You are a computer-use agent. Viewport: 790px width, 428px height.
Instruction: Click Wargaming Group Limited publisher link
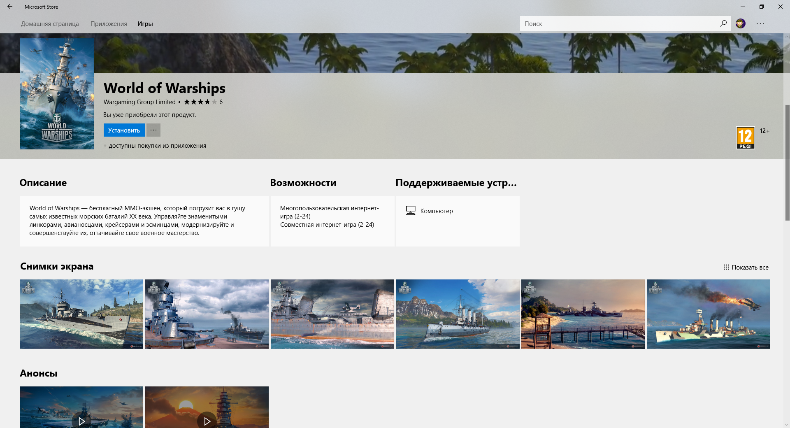pyautogui.click(x=139, y=102)
